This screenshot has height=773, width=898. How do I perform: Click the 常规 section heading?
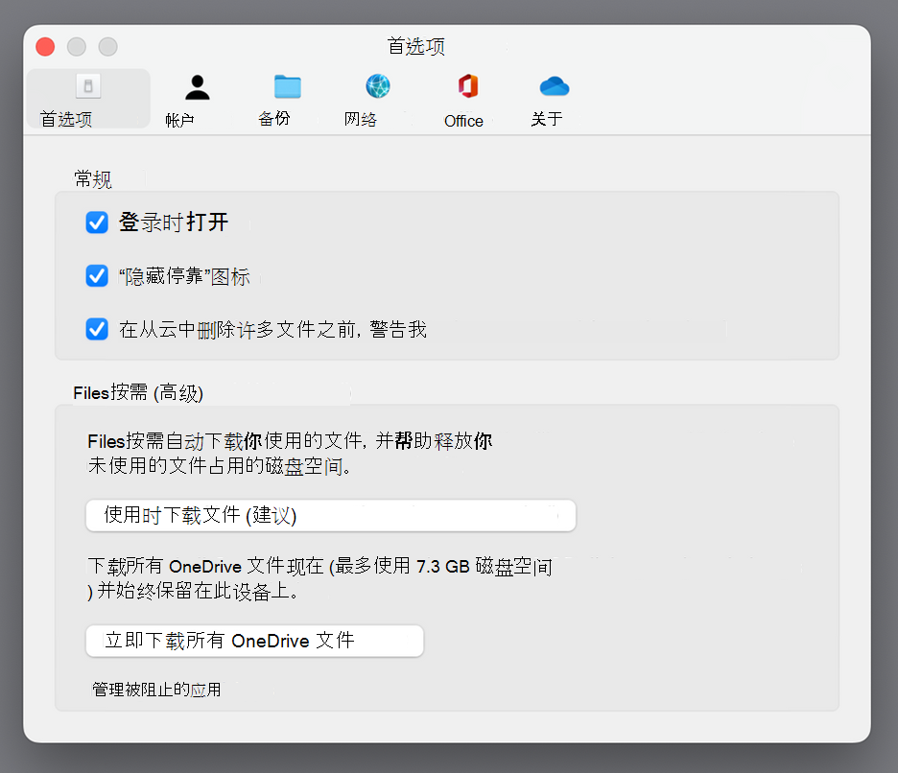click(93, 179)
